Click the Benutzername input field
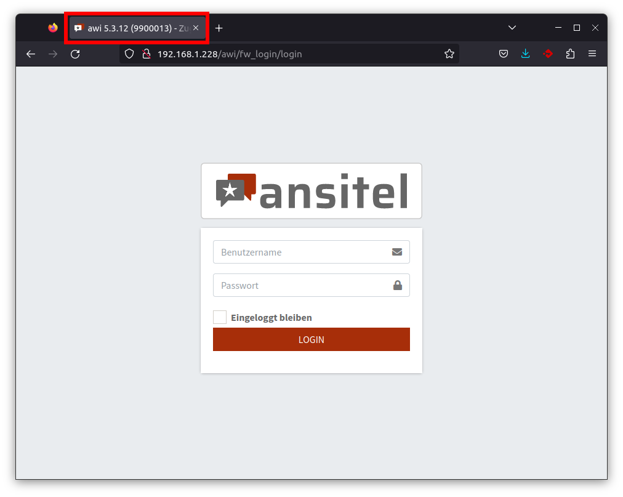 [302, 252]
